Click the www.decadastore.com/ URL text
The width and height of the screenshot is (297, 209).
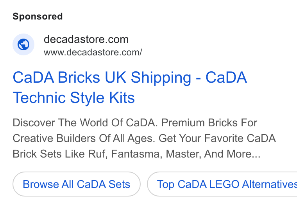click(x=93, y=52)
